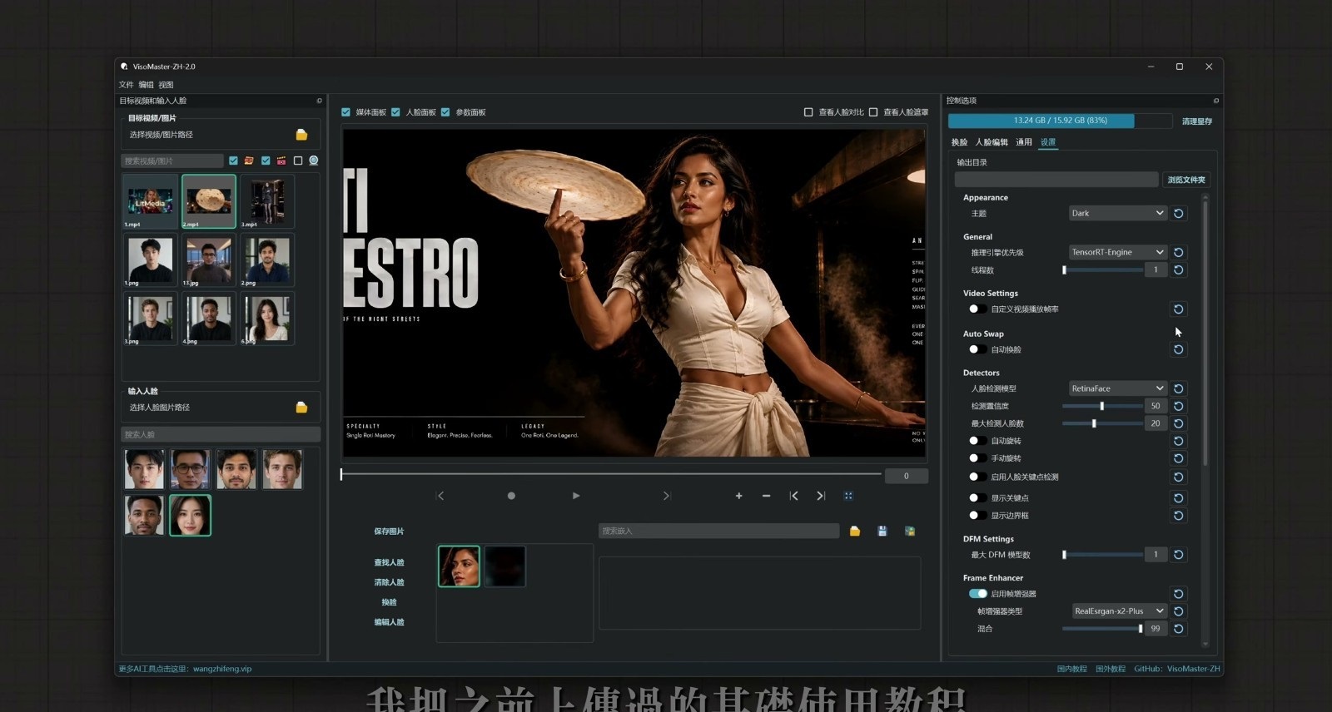Open 帧增强器类型 dropdown showing RealEsrgan-x2-Plus
The width and height of the screenshot is (1332, 712).
coord(1120,611)
